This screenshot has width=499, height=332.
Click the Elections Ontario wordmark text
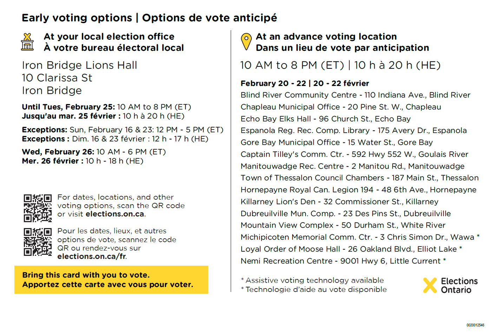point(459,285)
